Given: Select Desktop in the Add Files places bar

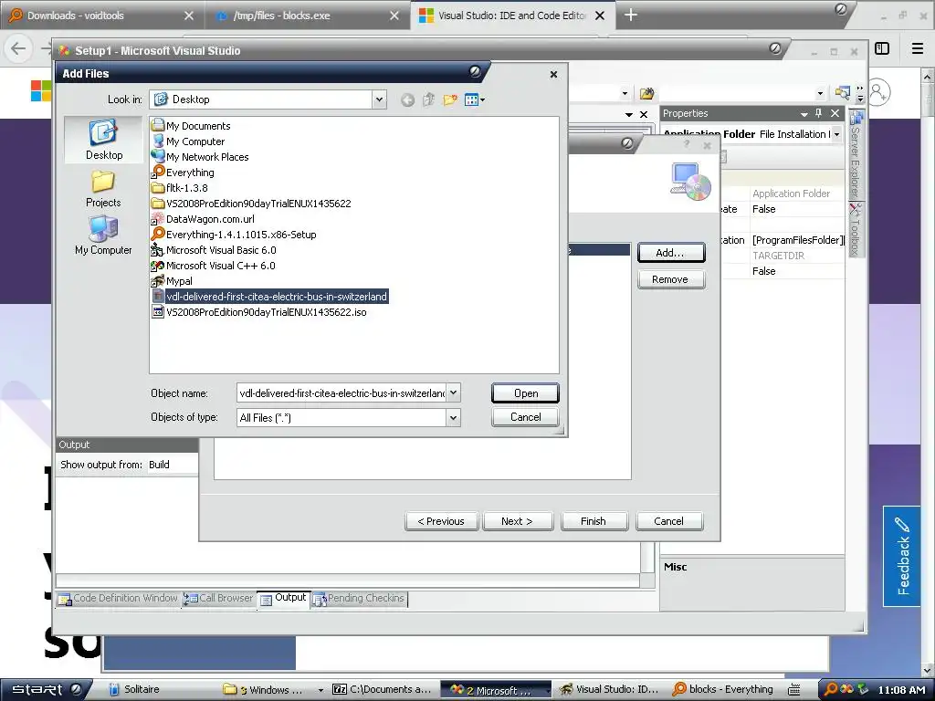Looking at the screenshot, I should pyautogui.click(x=103, y=140).
